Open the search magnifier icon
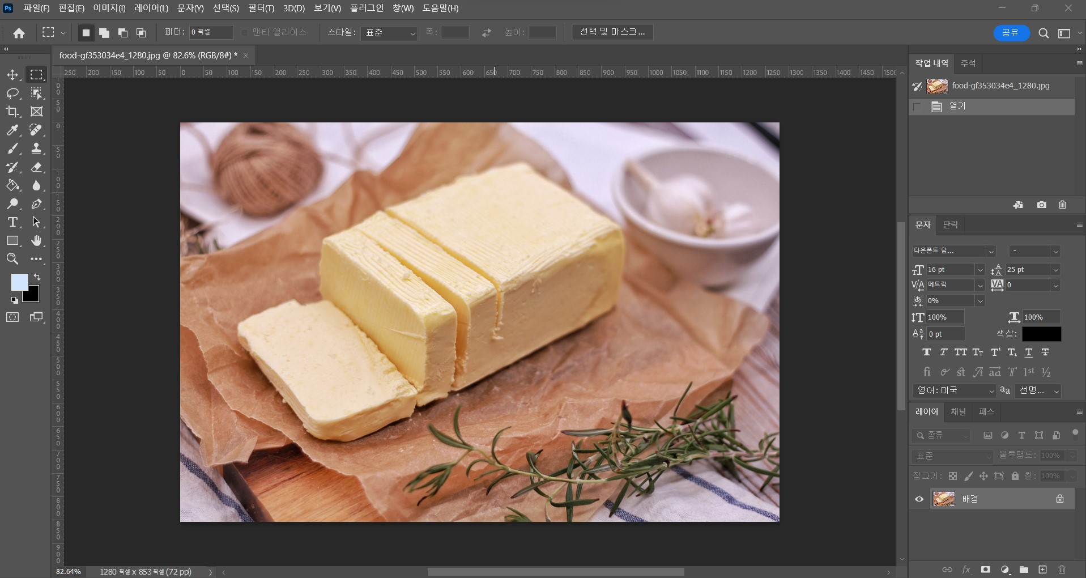Image resolution: width=1086 pixels, height=578 pixels. pyautogui.click(x=1044, y=33)
